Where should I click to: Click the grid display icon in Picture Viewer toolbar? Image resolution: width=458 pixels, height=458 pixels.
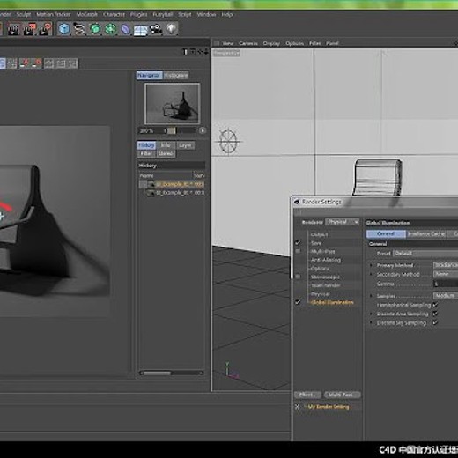(12, 63)
